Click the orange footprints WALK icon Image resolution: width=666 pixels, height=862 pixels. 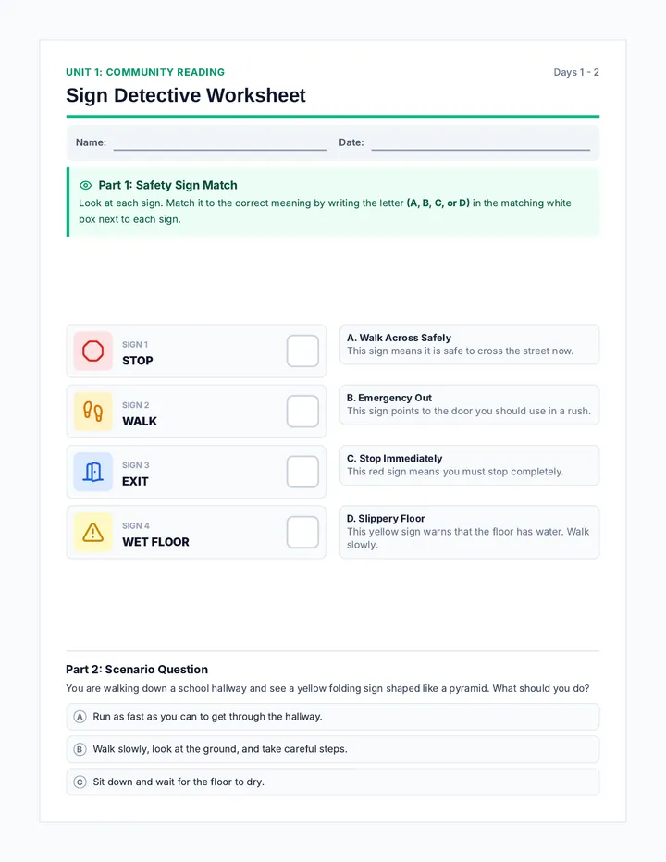(92, 412)
